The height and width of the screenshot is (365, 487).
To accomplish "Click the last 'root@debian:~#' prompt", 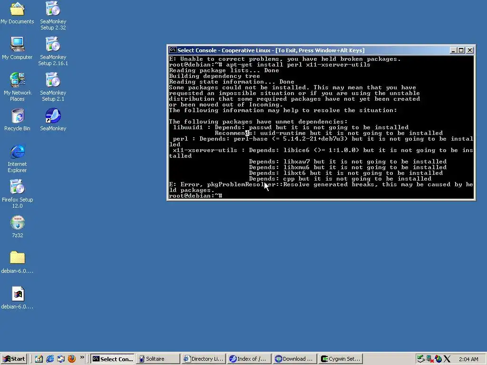I will coord(195,196).
